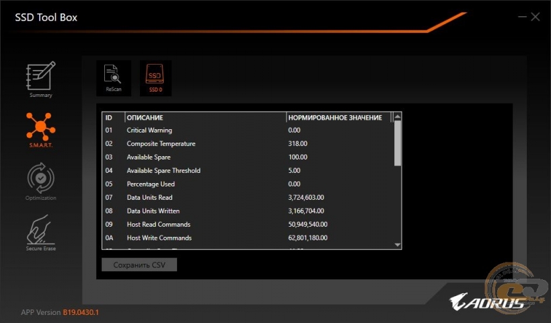Select the Composite Temperature row
Screen dimensions: 551x323
point(248,143)
